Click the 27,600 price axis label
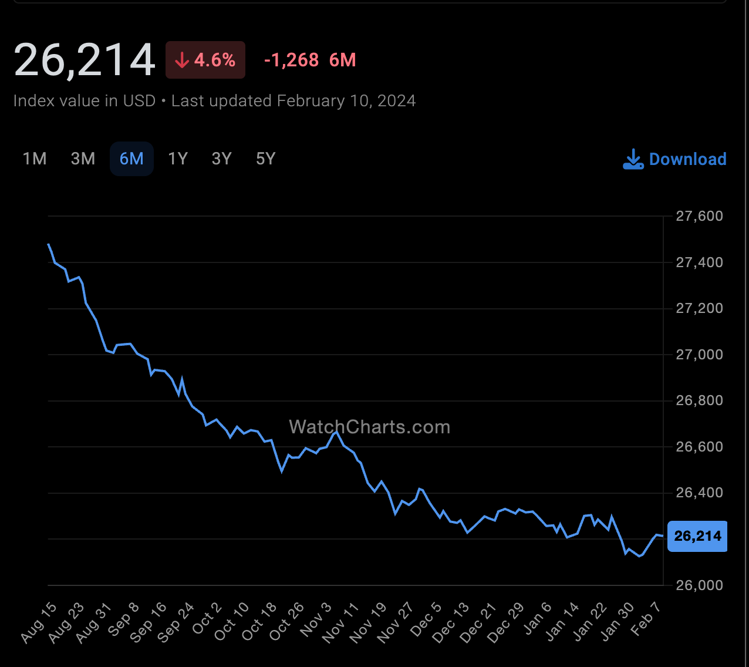This screenshot has width=749, height=667. [699, 216]
